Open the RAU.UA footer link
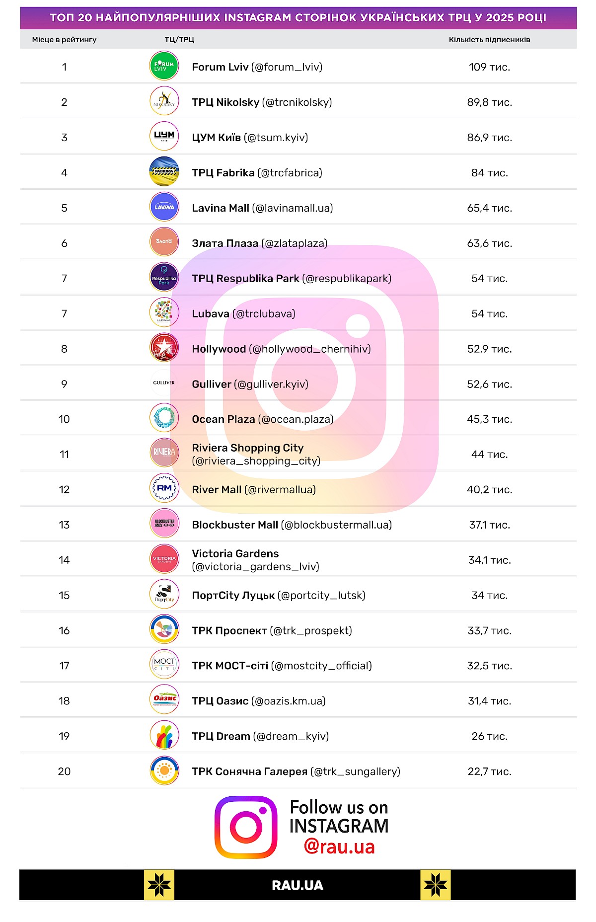This screenshot has height=922, width=596. pyautogui.click(x=298, y=885)
